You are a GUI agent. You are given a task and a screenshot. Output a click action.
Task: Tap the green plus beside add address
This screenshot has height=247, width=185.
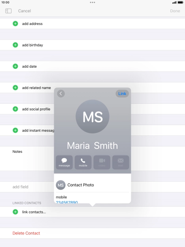(x=15, y=24)
